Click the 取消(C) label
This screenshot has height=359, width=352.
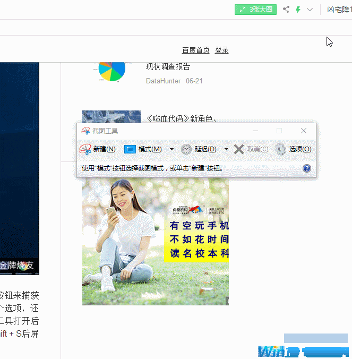257,149
